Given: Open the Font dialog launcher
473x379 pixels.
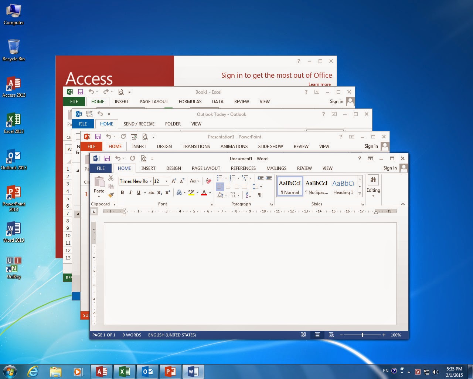Looking at the screenshot, I should pos(211,204).
